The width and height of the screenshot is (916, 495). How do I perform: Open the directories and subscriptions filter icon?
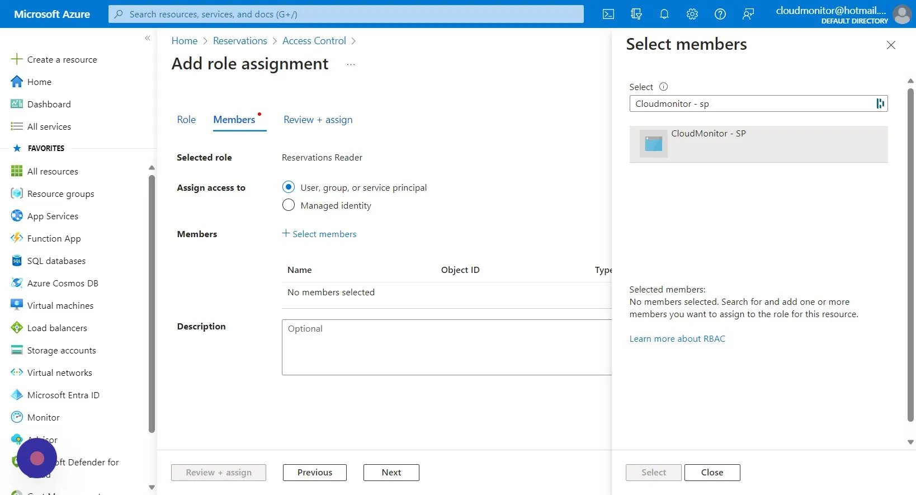636,14
